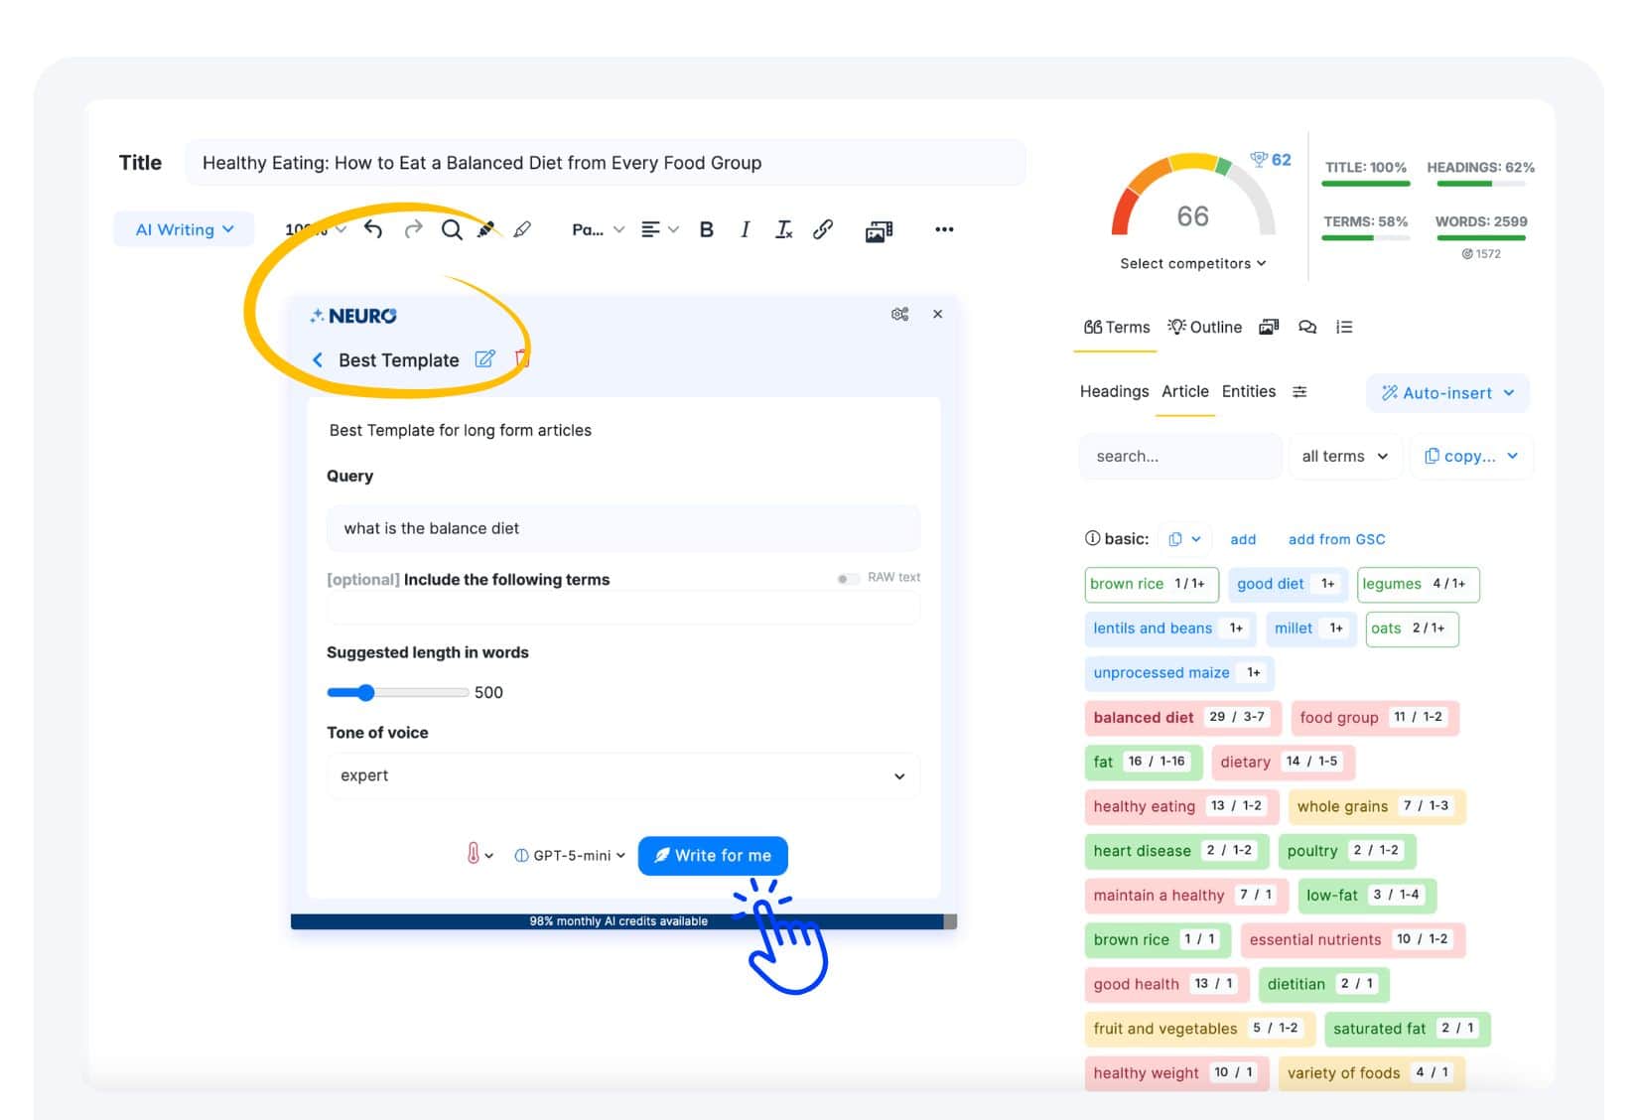
Task: Open the search magnifier tool
Action: pos(452,229)
